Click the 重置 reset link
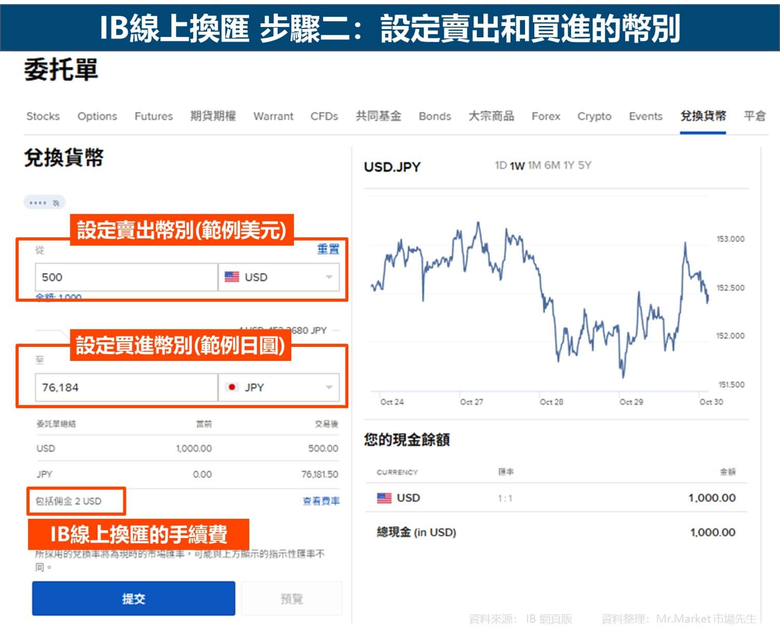The image size is (780, 632). 328,250
